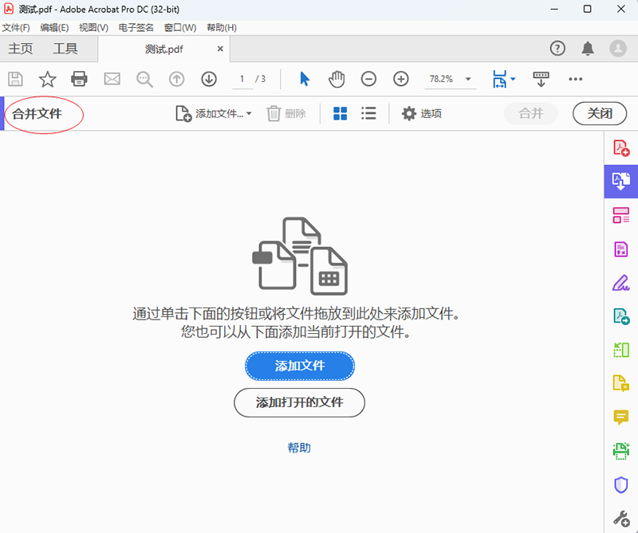Screen dimensions: 638x533
Task: Open Fill and Sign pen icon
Action: (x=621, y=283)
